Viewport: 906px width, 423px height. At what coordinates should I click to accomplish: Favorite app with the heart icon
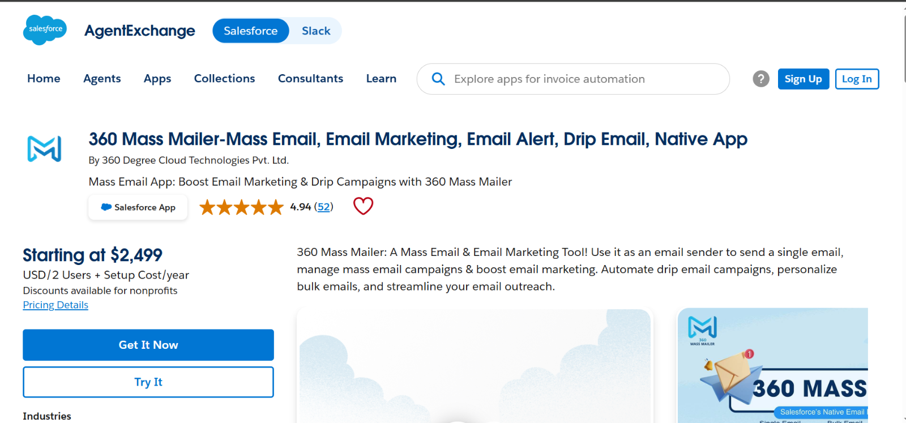pyautogui.click(x=363, y=206)
